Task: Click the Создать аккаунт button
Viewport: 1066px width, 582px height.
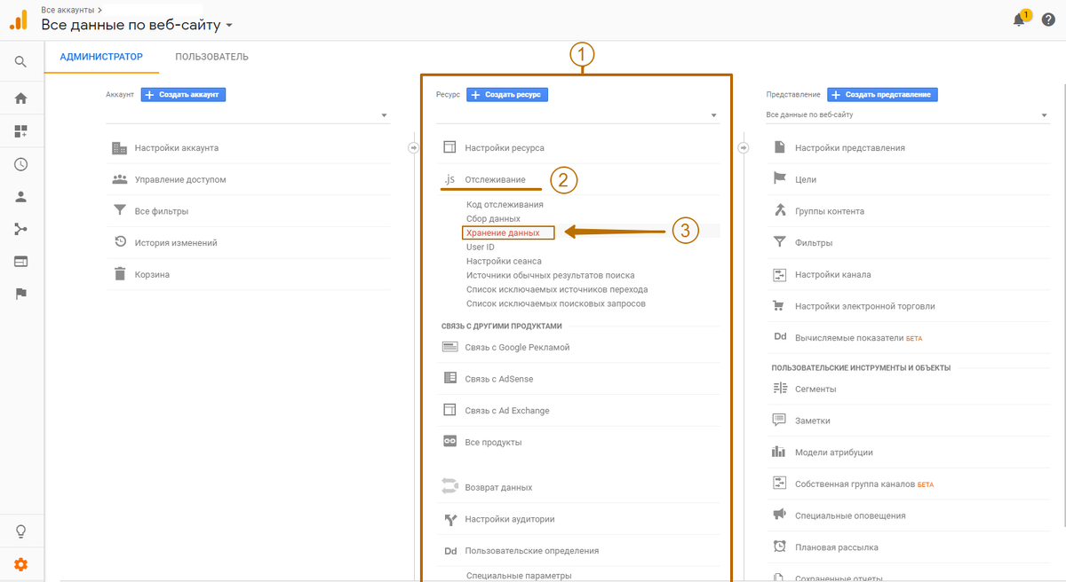Action: click(x=183, y=94)
